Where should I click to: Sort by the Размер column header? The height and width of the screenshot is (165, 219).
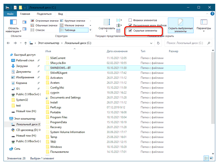[x=174, y=51]
